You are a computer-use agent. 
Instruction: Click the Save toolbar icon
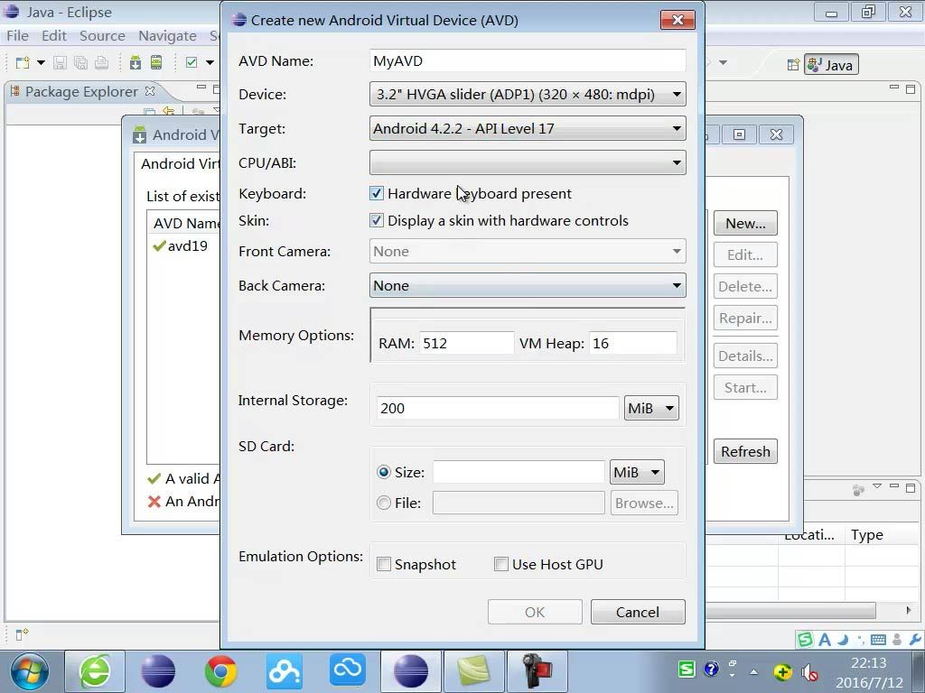(x=61, y=62)
